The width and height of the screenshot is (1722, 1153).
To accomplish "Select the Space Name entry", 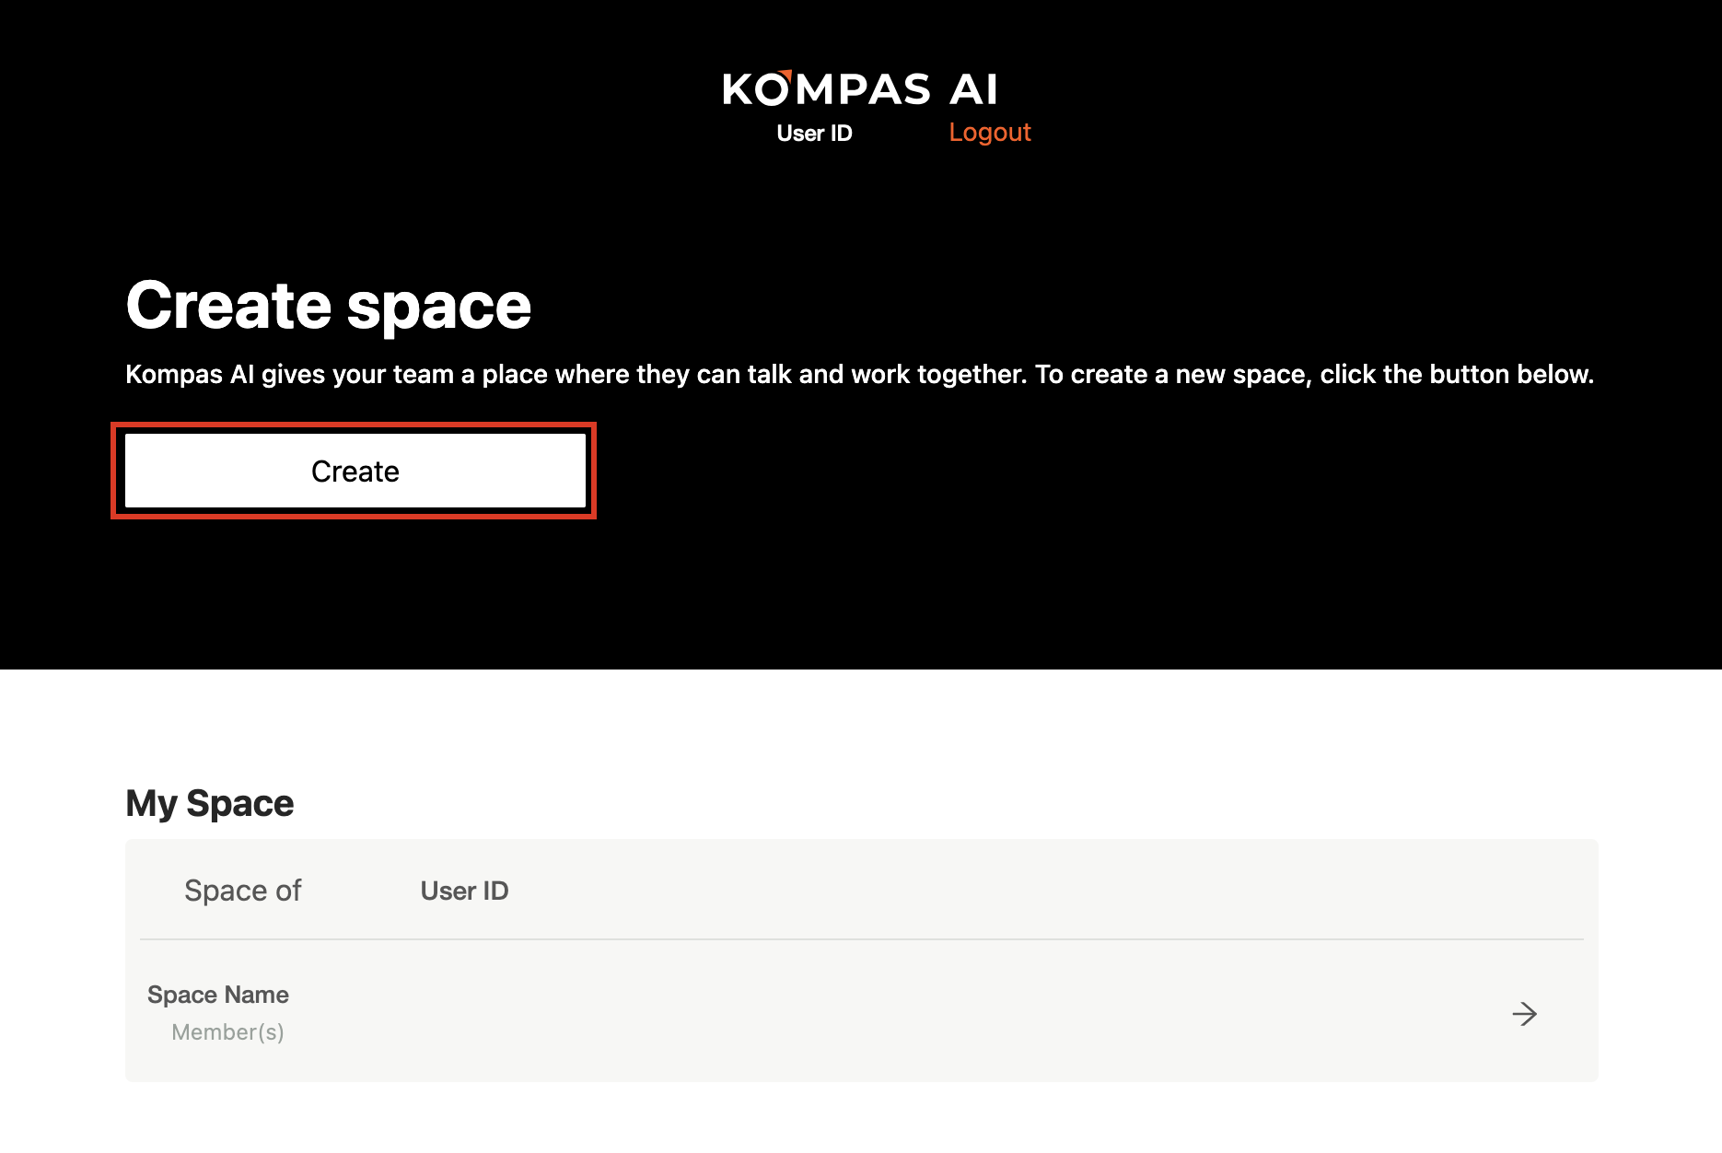I will tap(218, 995).
